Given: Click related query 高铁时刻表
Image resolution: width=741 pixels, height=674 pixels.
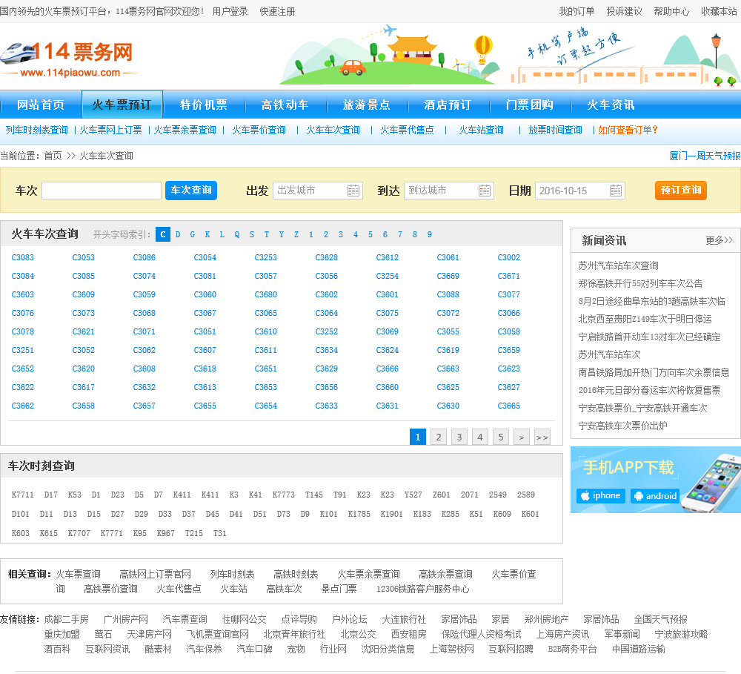Looking at the screenshot, I should coord(296,574).
